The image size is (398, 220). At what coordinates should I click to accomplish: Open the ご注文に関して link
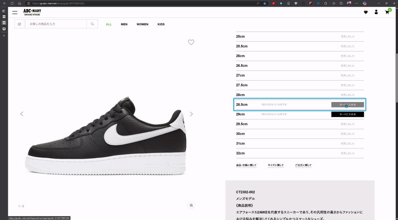coord(303,165)
